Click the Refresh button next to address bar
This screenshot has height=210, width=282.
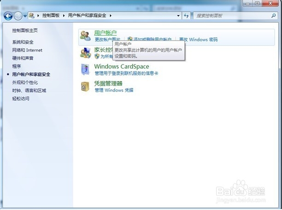[x=186, y=16]
